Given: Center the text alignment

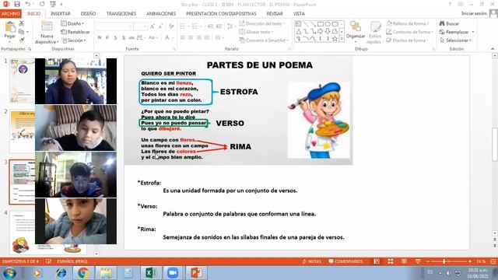Looking at the screenshot, I should 191,37.
